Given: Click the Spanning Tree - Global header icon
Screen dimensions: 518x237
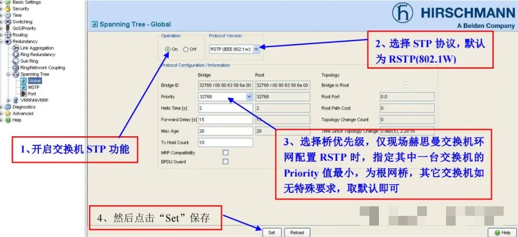Looking at the screenshot, I should [94, 24].
